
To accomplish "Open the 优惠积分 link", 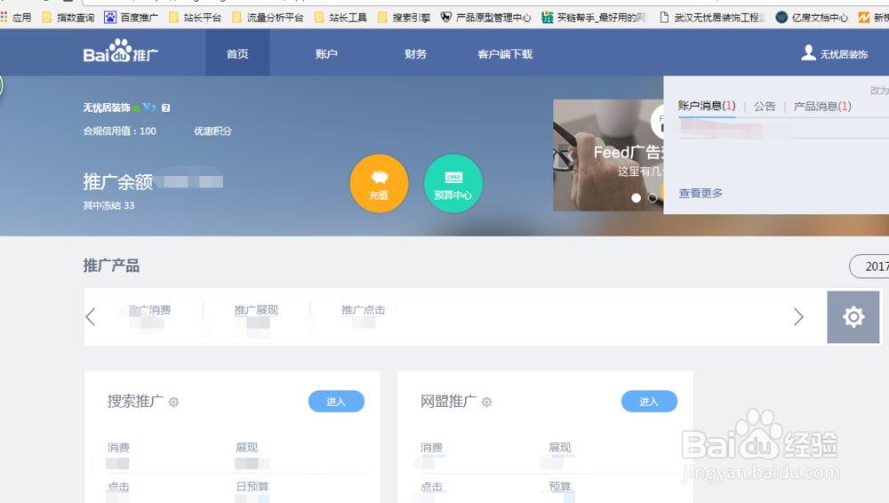I will coord(212,131).
